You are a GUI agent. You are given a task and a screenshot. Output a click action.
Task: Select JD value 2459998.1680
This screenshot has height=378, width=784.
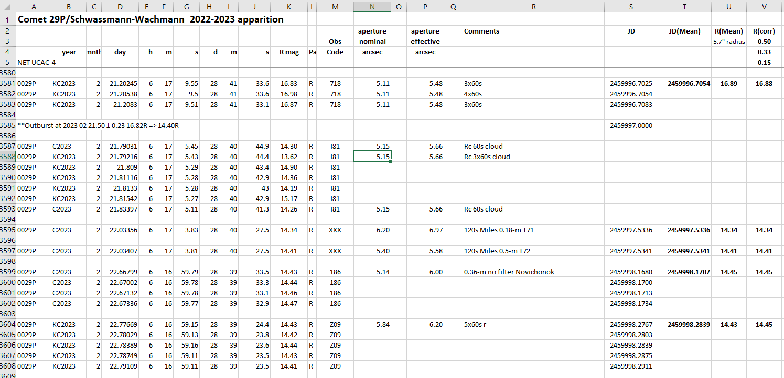[x=631, y=272]
